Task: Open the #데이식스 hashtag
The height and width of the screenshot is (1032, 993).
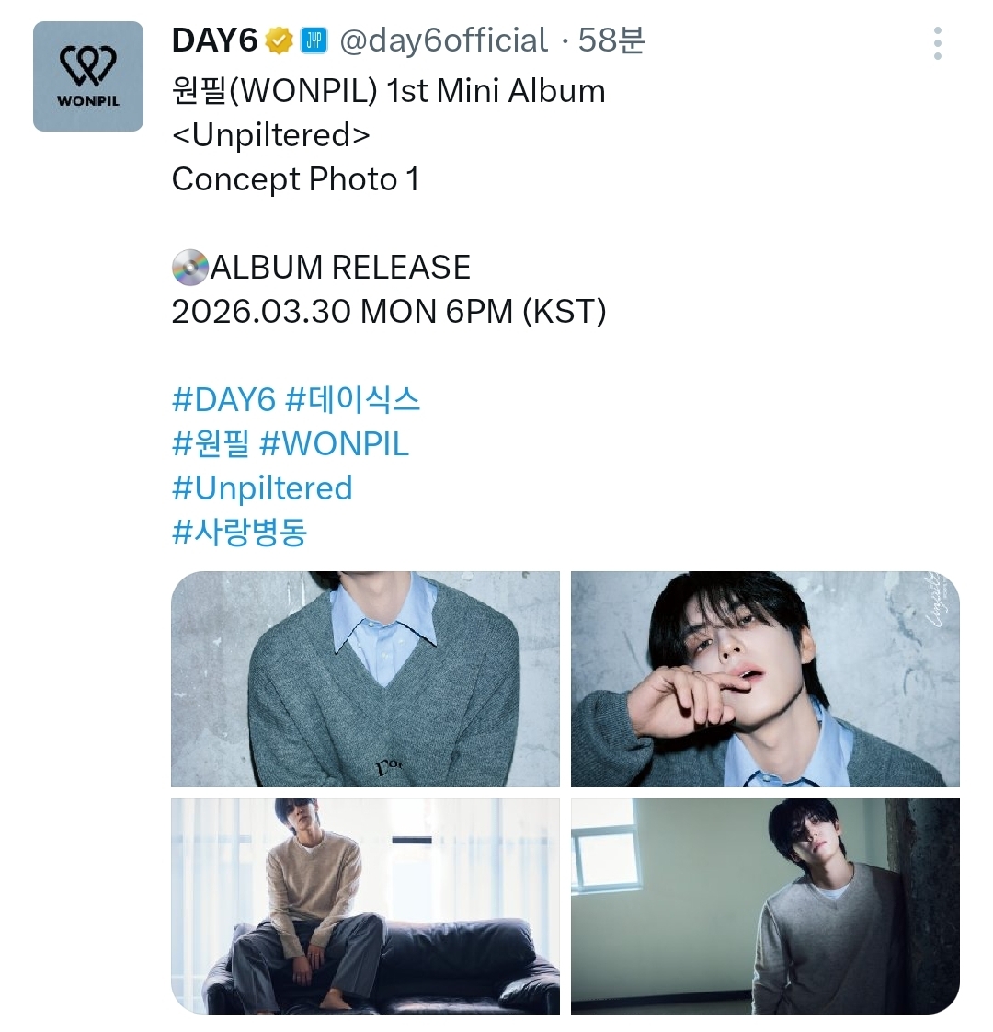Action: coord(353,399)
